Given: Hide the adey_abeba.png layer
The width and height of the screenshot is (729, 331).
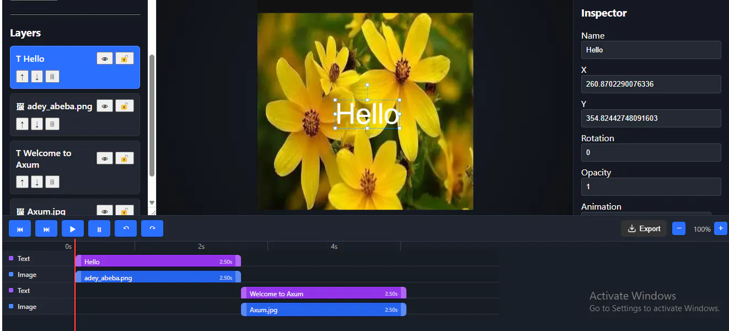Looking at the screenshot, I should point(105,106).
